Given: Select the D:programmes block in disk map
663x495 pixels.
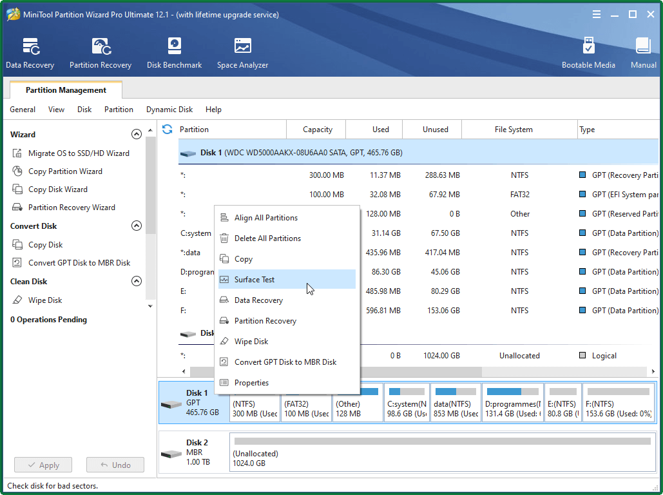Looking at the screenshot, I should [513, 403].
